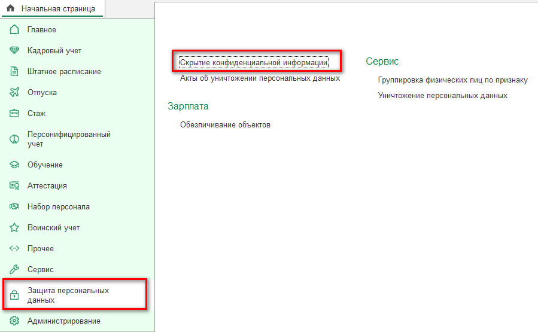538x332 pixels.
Task: Open Группировка физических лиц по признаку
Action: [x=452, y=80]
